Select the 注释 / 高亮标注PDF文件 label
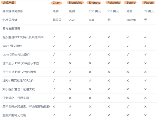Viewport: 157px width, 118px height. point(18,81)
